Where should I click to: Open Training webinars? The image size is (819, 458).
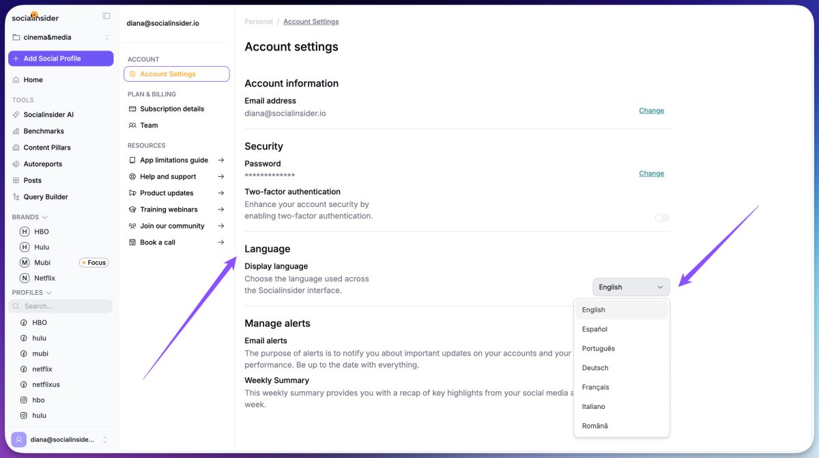(x=177, y=210)
